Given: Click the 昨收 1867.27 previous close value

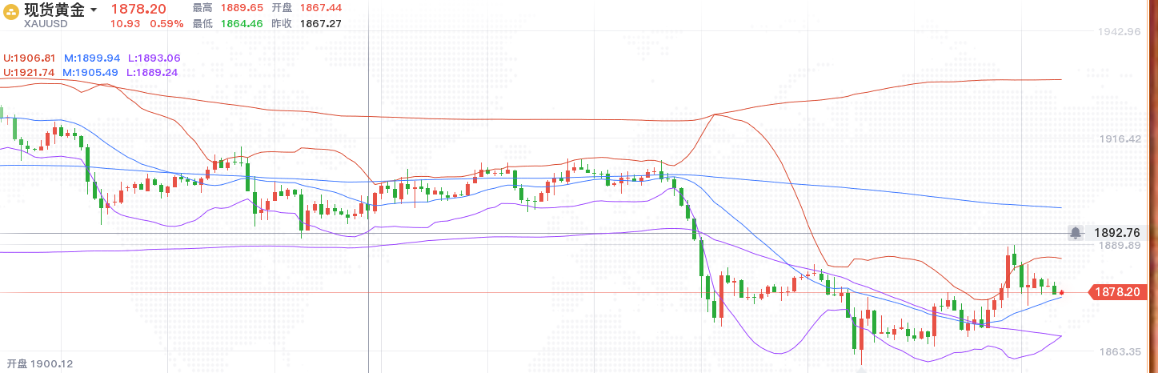Looking at the screenshot, I should pos(320,23).
